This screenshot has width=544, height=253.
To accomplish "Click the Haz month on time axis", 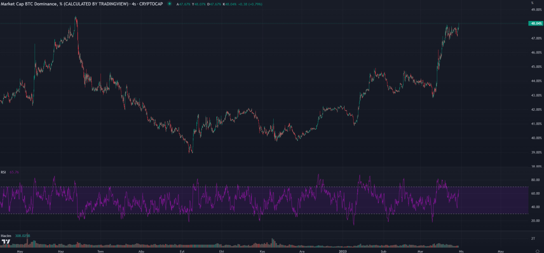I will 61,251.
